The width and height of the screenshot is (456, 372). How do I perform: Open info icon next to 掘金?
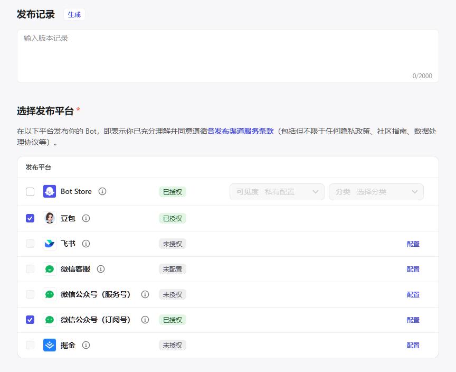86,345
